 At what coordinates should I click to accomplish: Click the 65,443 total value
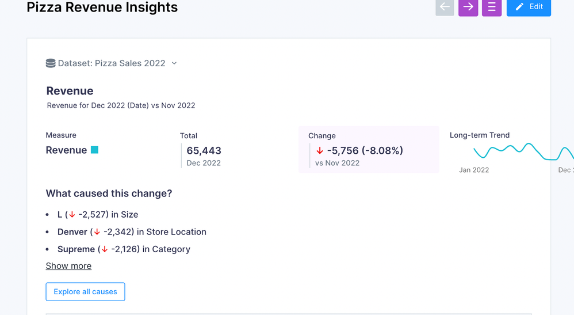[204, 151]
